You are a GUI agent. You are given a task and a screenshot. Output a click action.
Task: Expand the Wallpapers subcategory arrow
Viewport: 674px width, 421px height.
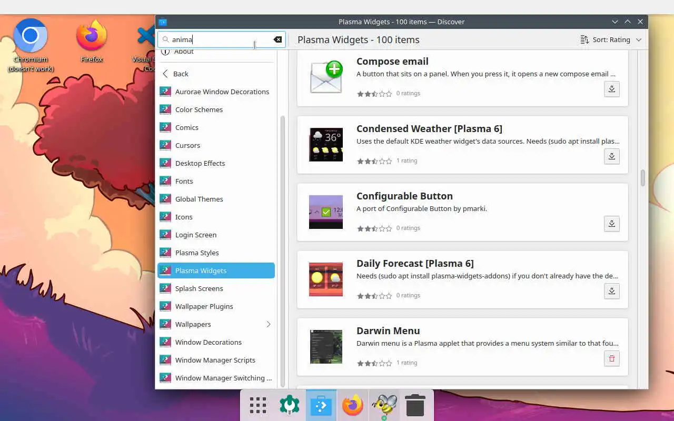268,324
